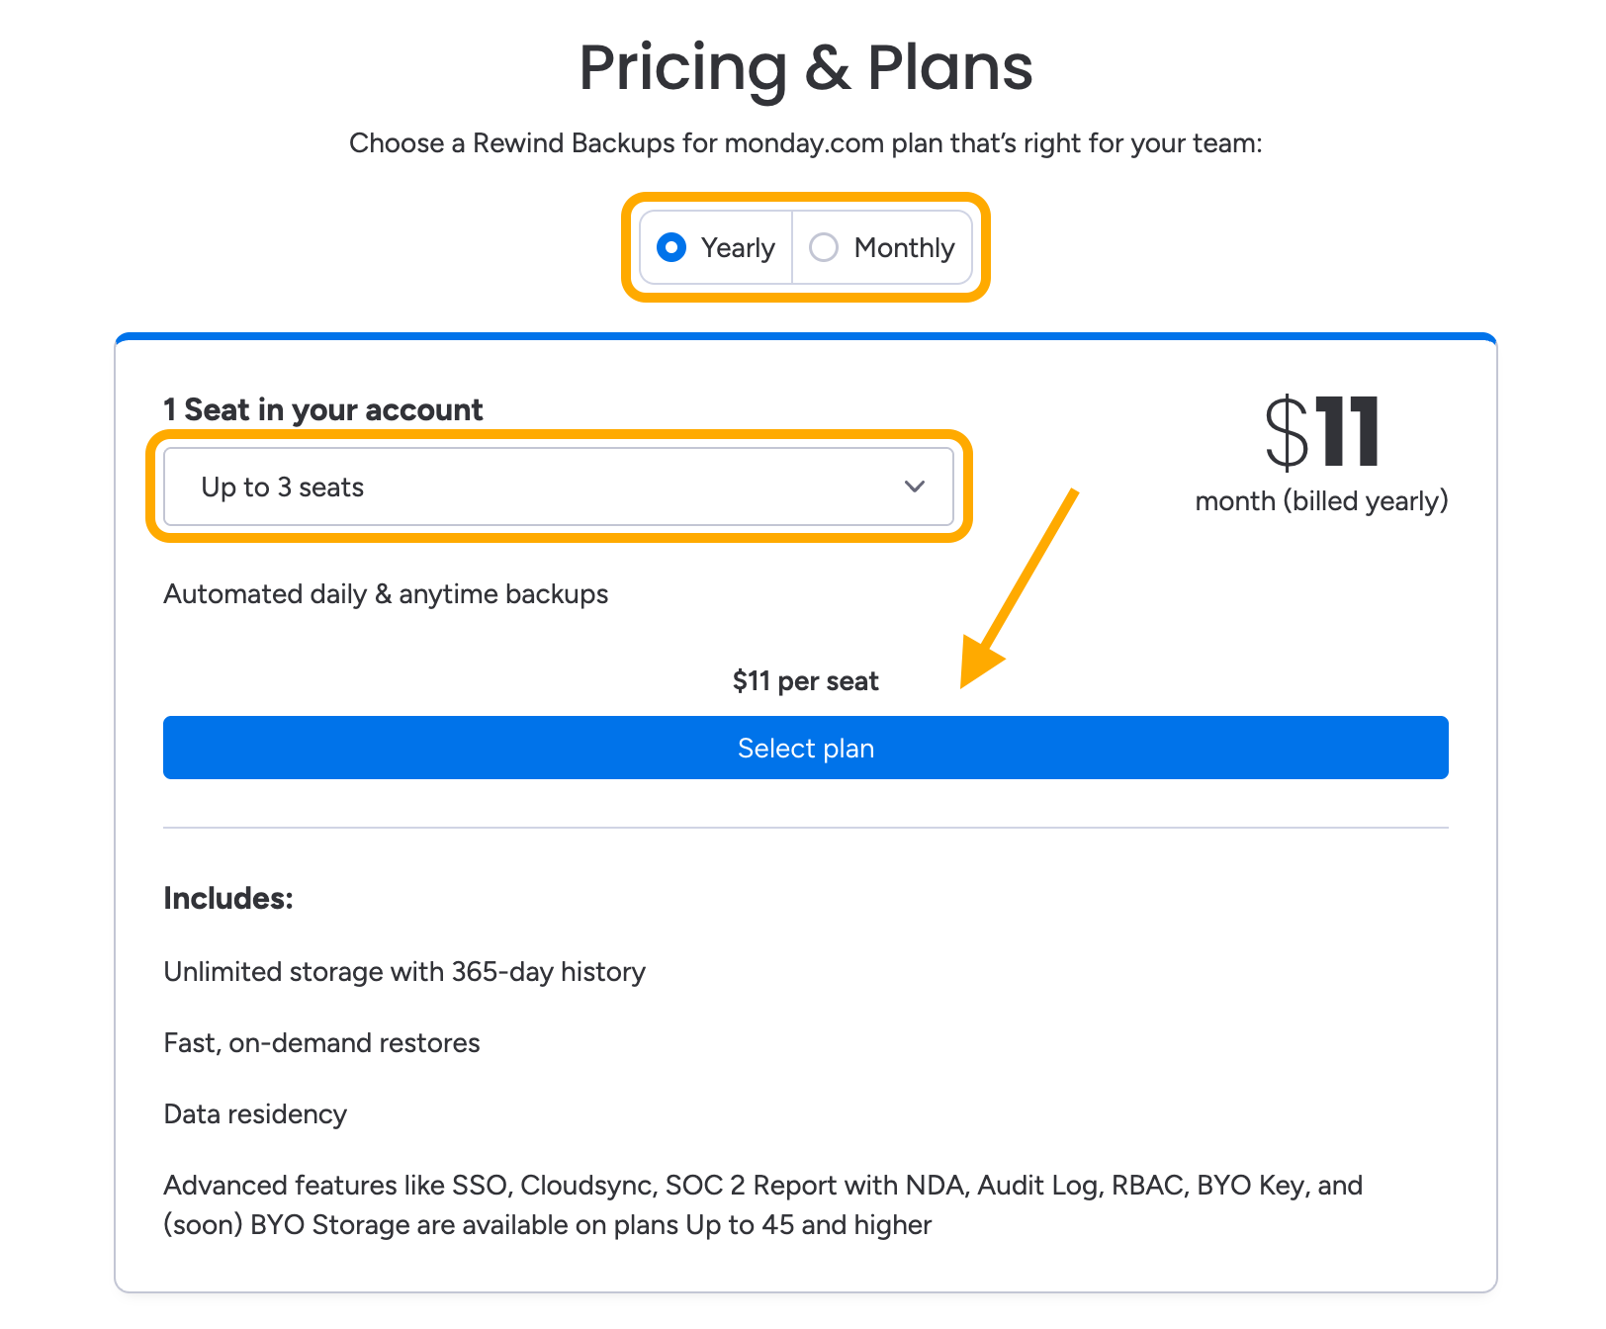The height and width of the screenshot is (1329, 1606).
Task: Click the large $11 price figure
Action: pyautogui.click(x=1322, y=433)
